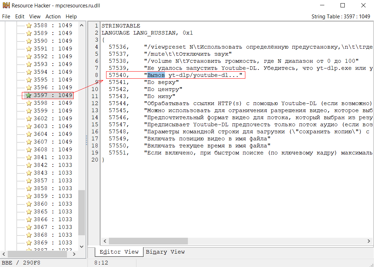
Task: Select the star icon for 3594 : 1049
Action: [29, 72]
